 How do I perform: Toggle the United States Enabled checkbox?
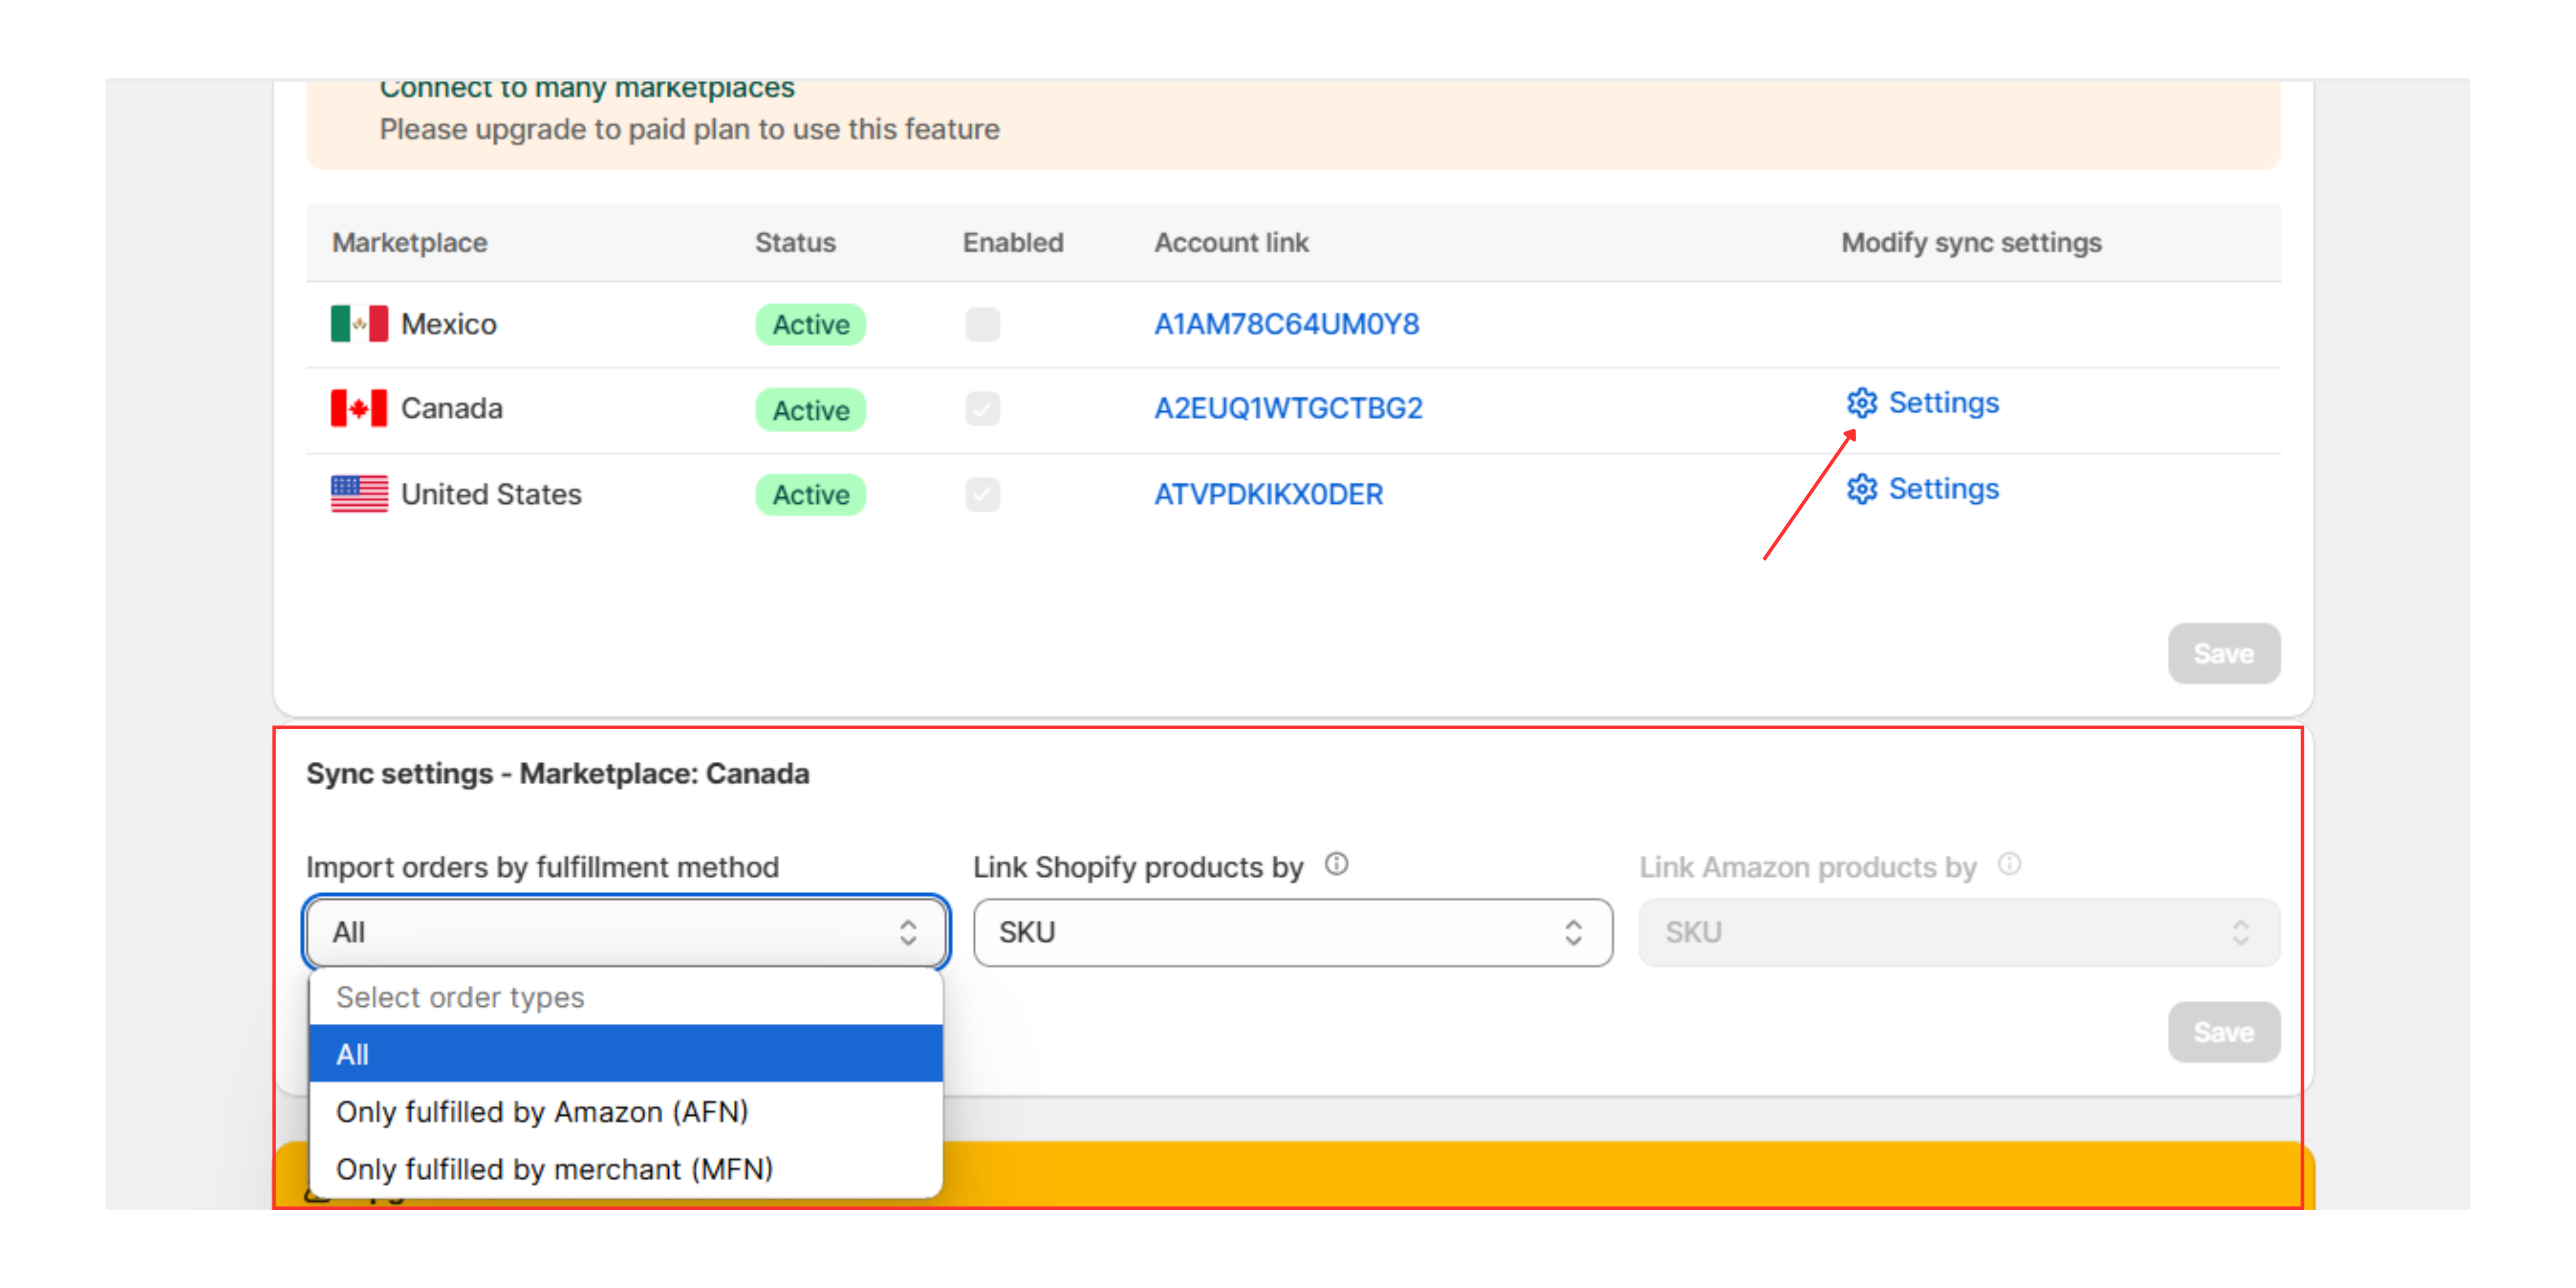click(982, 494)
